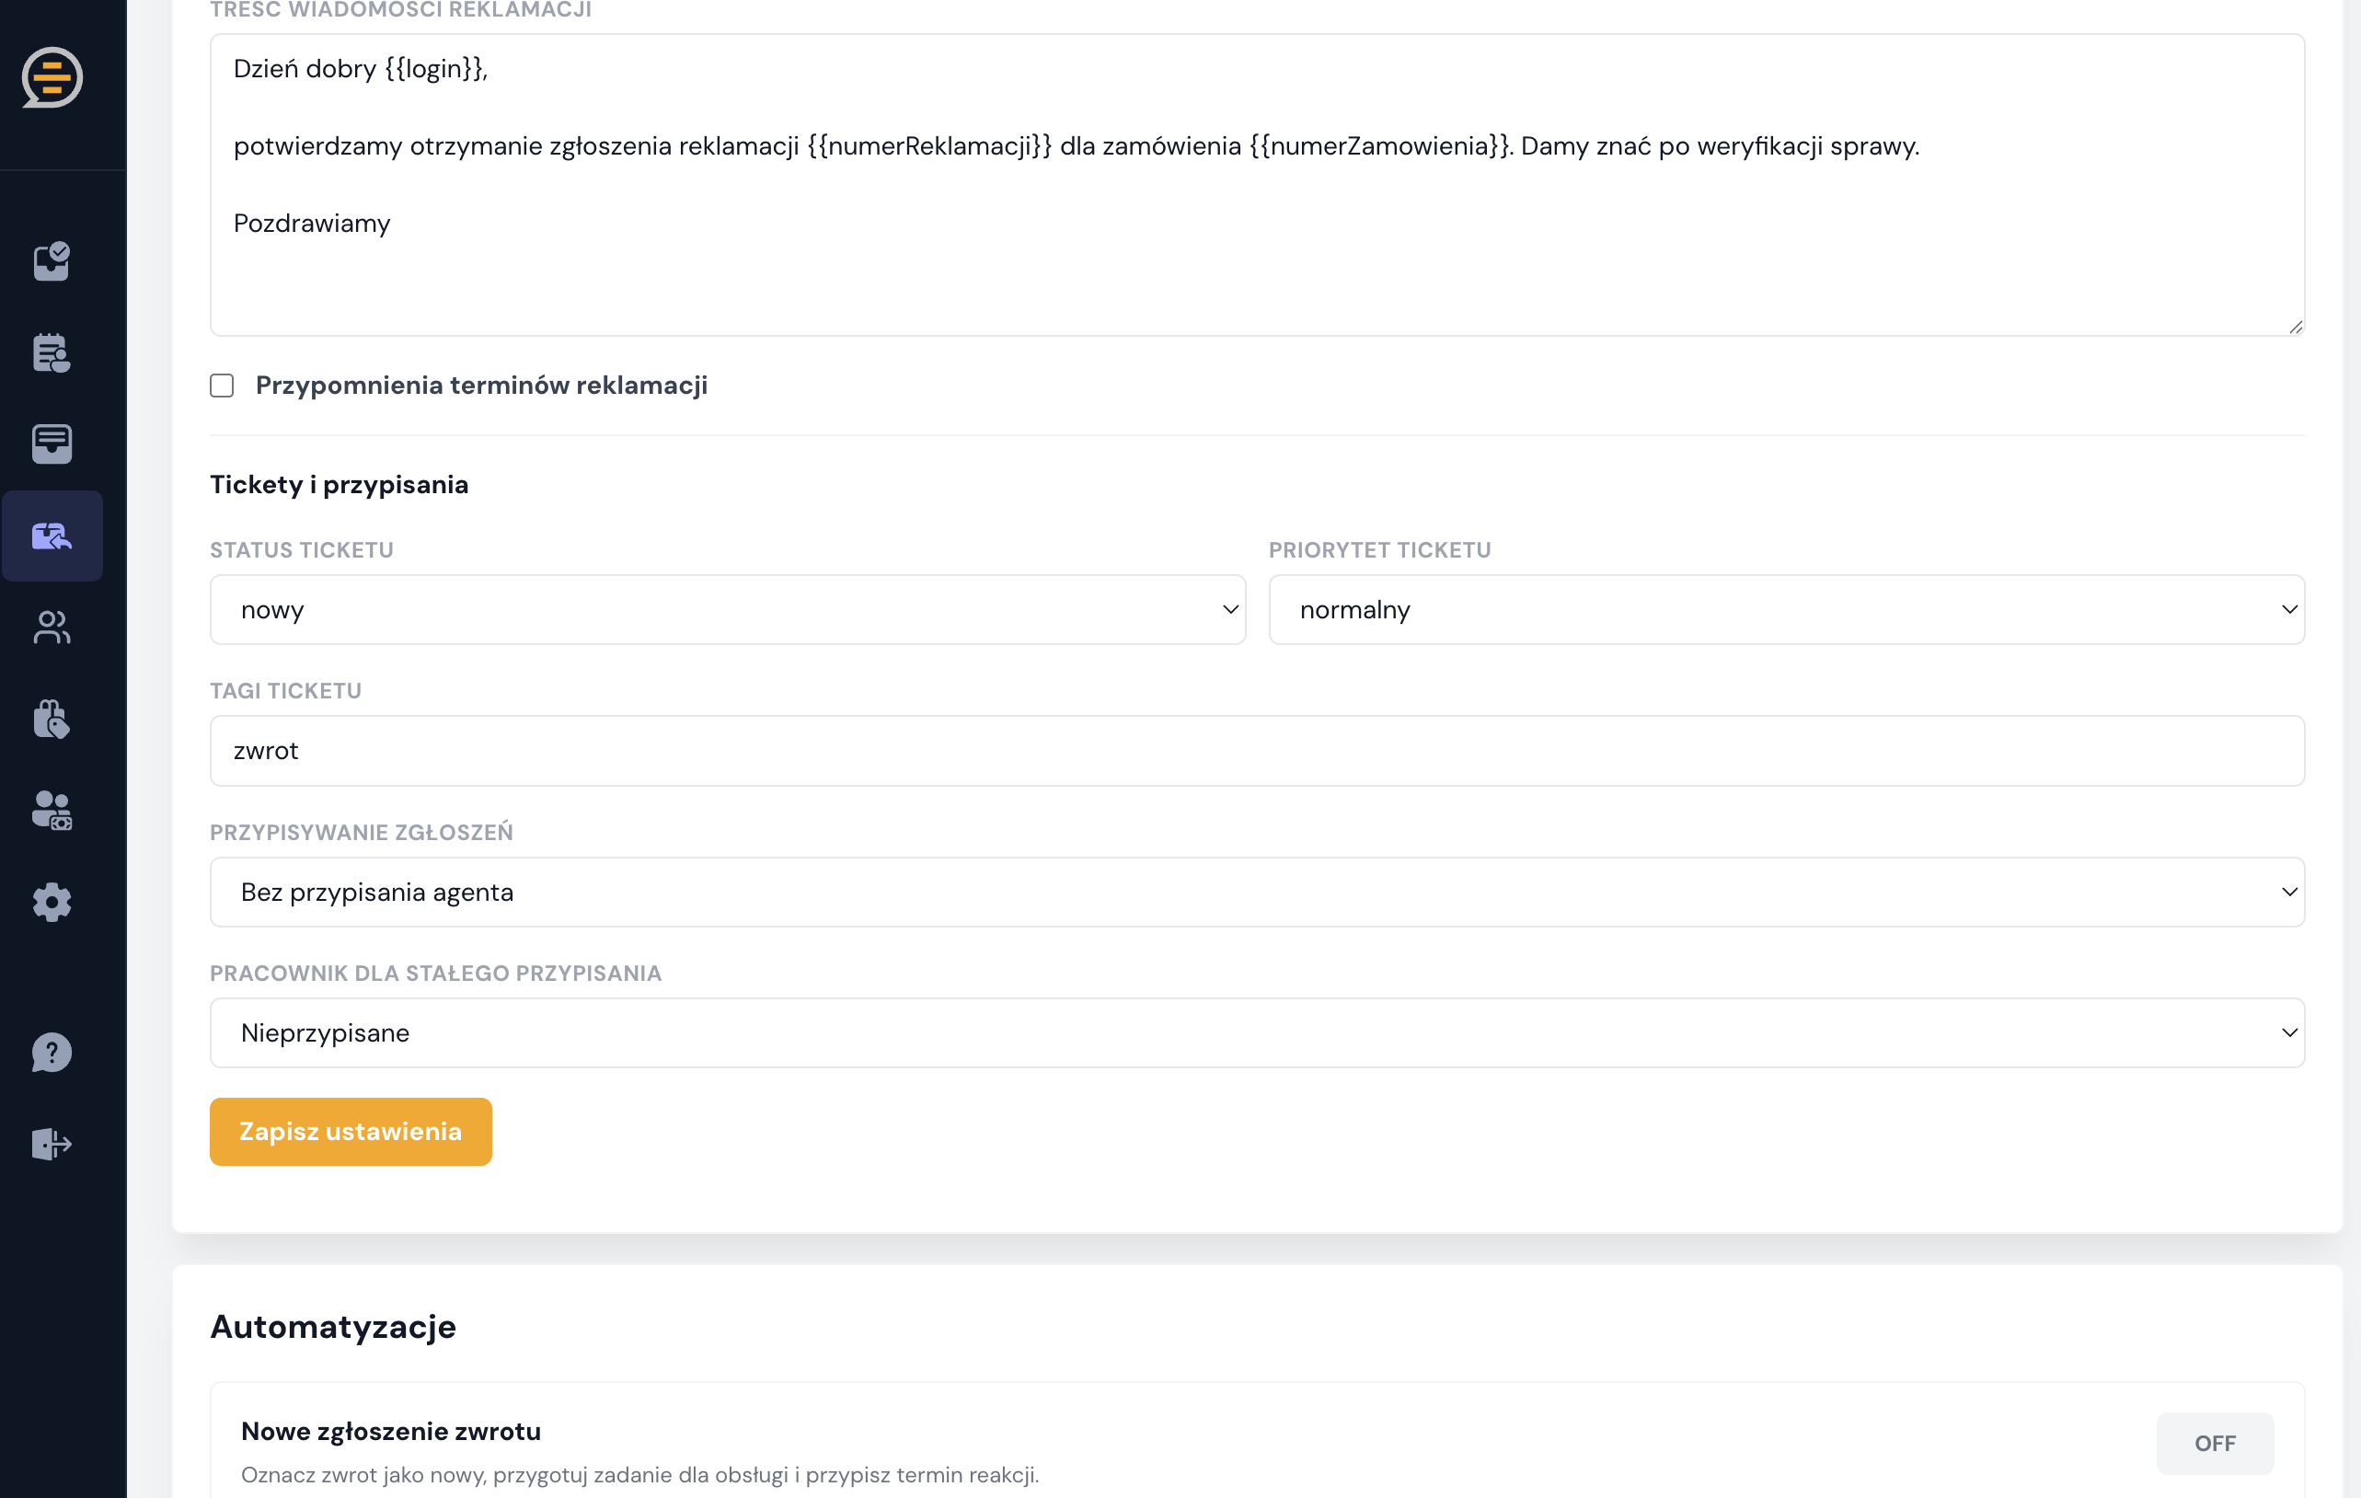Open the team billing sidebar icon

coord(52,811)
